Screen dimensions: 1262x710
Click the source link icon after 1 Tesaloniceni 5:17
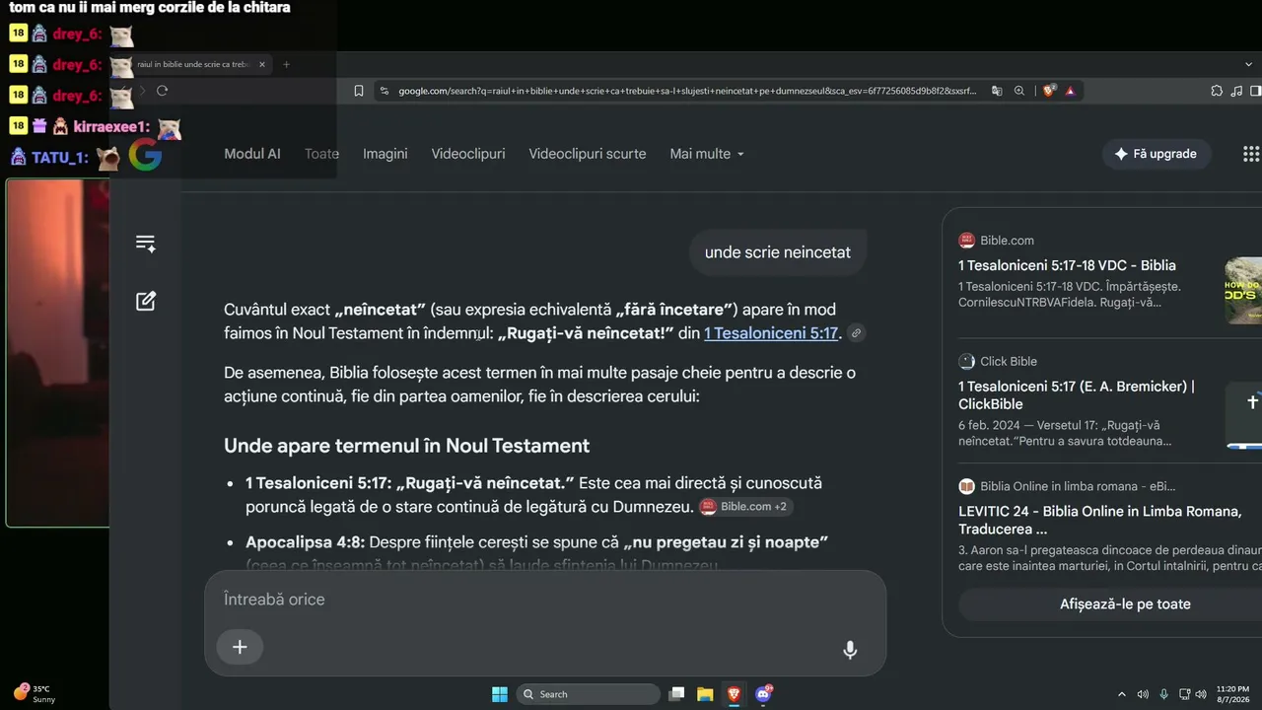856,333
